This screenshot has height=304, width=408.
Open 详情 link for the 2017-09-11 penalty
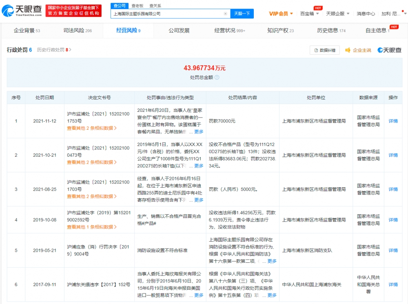tap(393, 284)
